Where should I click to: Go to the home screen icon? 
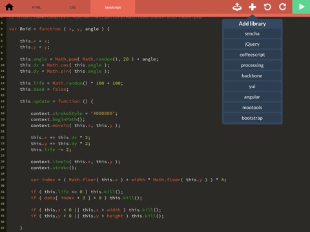point(9,7)
